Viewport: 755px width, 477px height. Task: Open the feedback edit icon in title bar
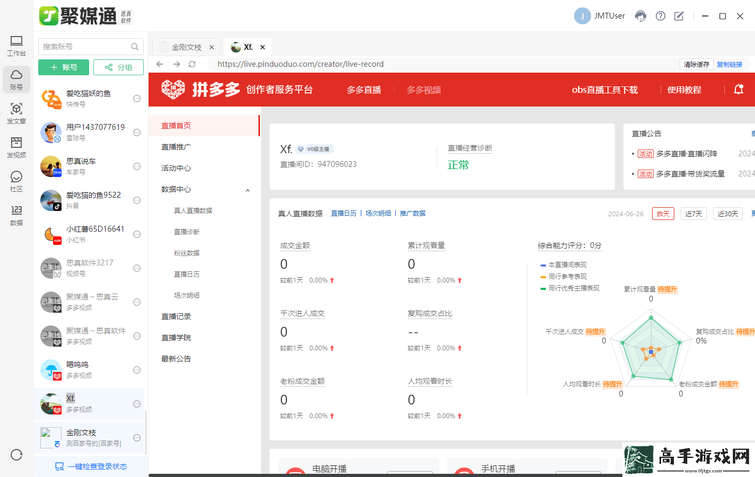679,16
